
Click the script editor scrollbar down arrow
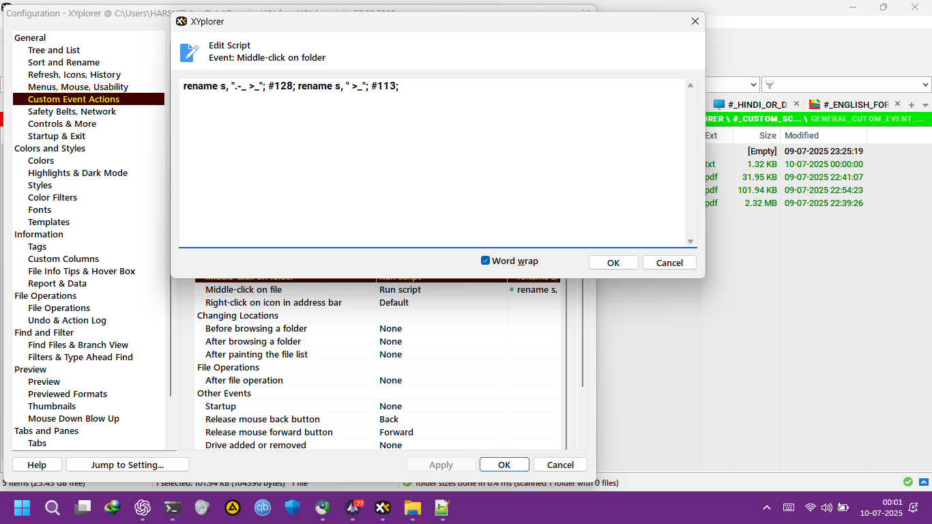690,241
